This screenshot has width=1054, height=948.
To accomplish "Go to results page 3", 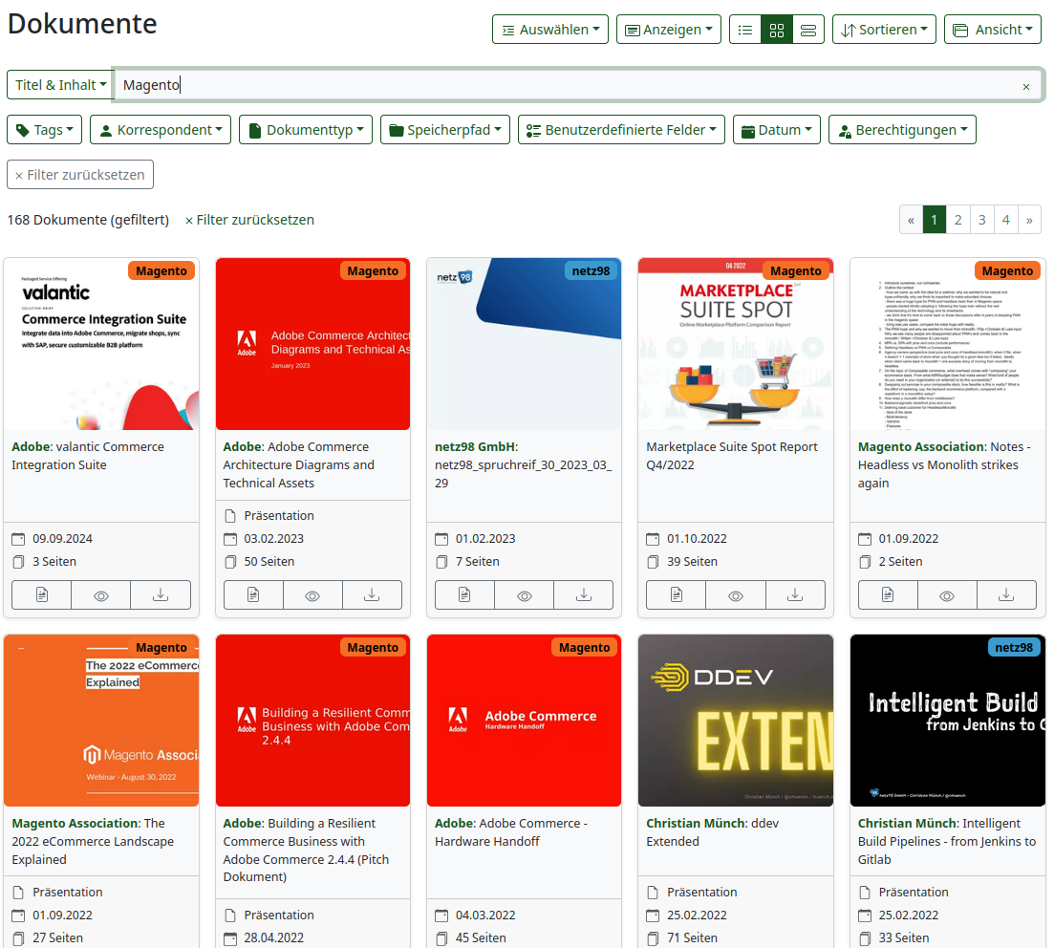I will (982, 220).
